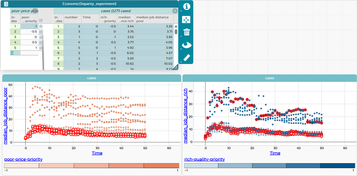Add new attribute to cases collection

pyautogui.click(x=175, y=11)
